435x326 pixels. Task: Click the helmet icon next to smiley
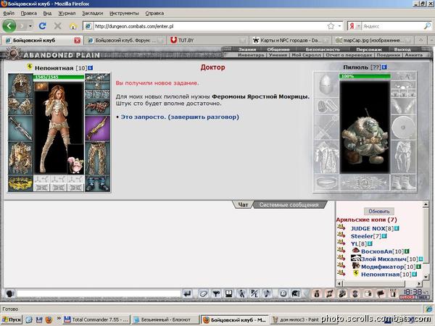click(295, 293)
